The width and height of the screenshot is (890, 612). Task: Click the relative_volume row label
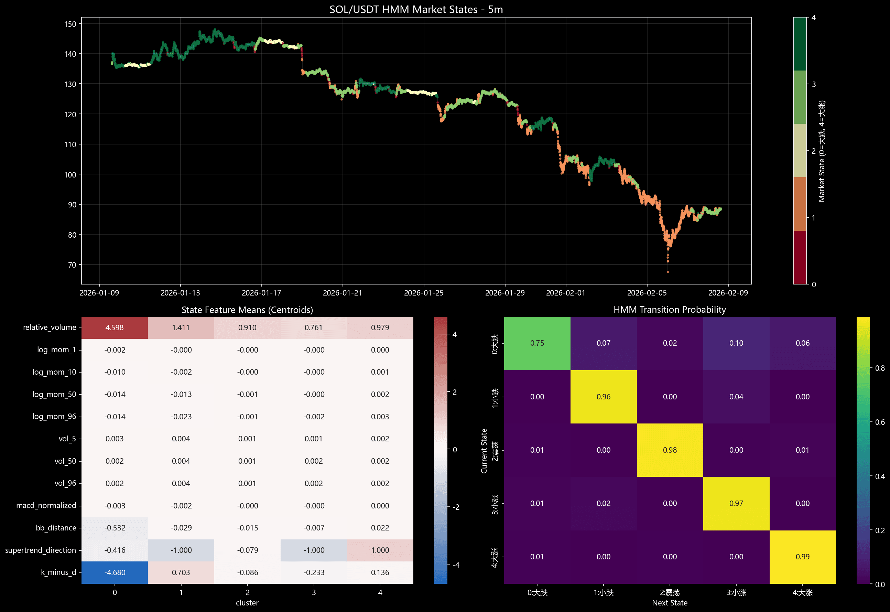50,328
